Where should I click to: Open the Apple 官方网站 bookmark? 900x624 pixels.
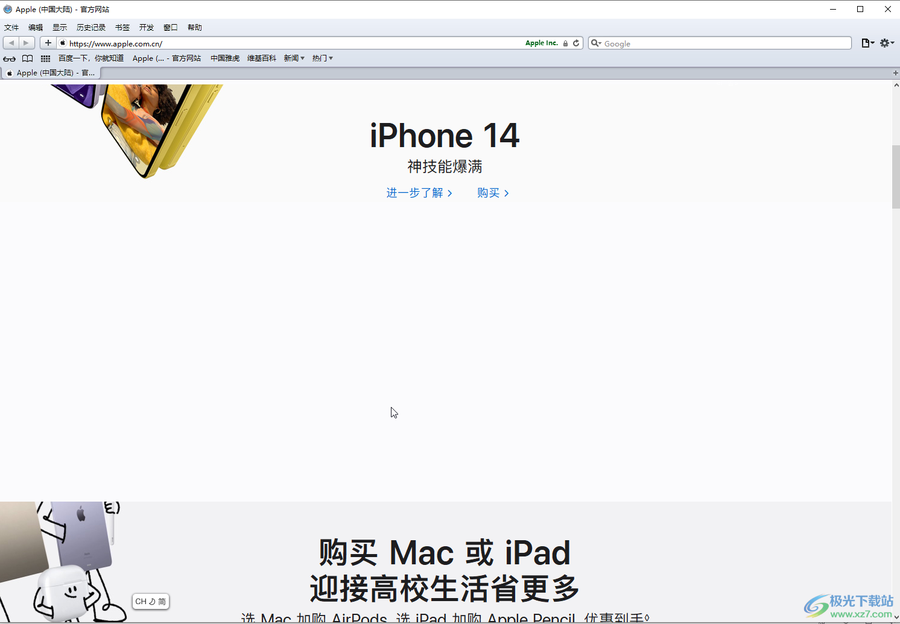click(166, 58)
